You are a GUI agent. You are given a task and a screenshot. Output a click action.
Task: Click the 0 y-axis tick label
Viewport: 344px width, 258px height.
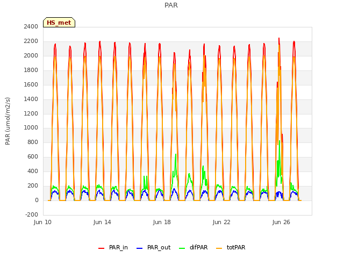click(37, 200)
